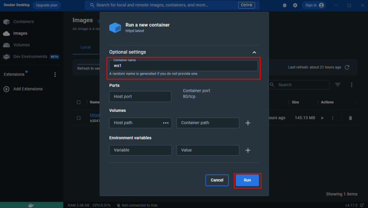Focus the Container path field
This screenshot has width=368, height=208.
208,123
